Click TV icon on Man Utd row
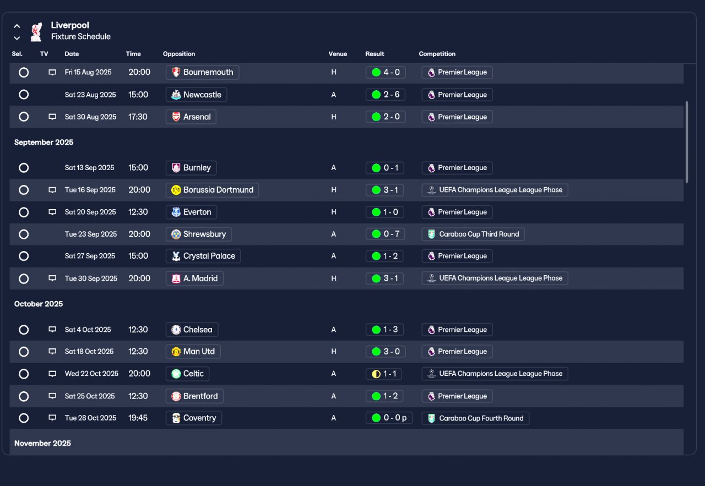The width and height of the screenshot is (705, 486). click(52, 352)
